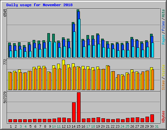The height and width of the screenshot is (130, 167).
Task: Click the day 26 label on x-axis
Action: point(132,126)
